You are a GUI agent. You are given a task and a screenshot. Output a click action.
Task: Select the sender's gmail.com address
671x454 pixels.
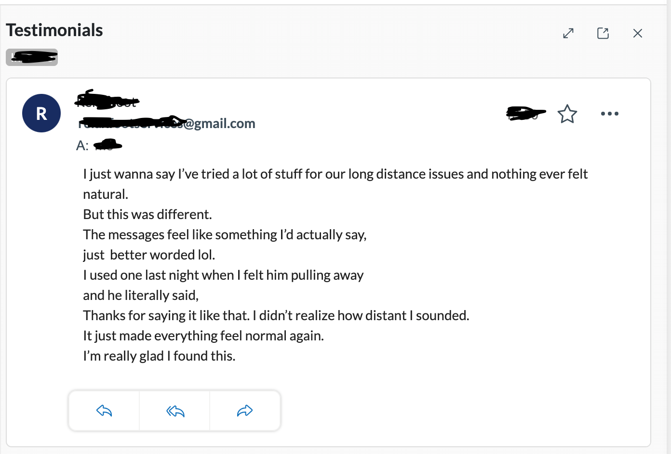coord(167,123)
